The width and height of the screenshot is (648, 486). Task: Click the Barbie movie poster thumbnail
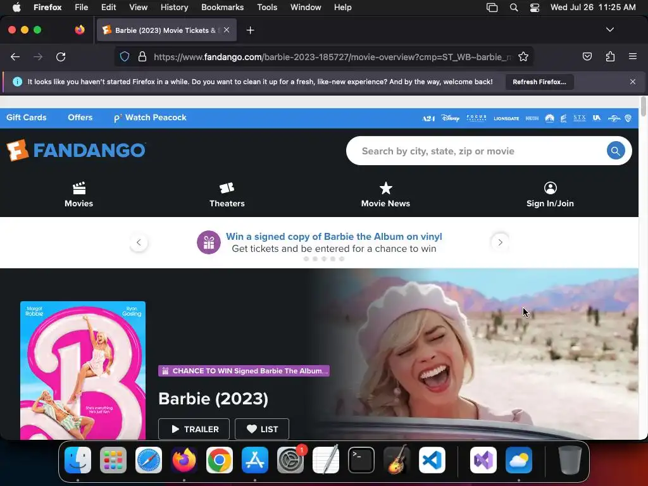83,370
